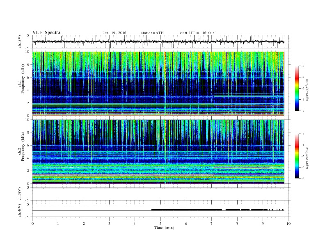Click time axis tick label "1"
The width and height of the screenshot is (325, 251).
pos(58,224)
